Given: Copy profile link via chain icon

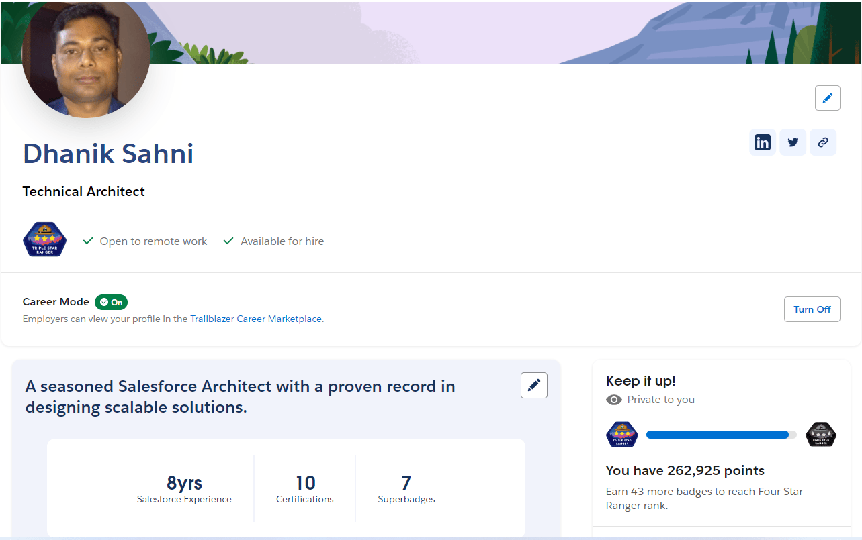Looking at the screenshot, I should (x=823, y=142).
